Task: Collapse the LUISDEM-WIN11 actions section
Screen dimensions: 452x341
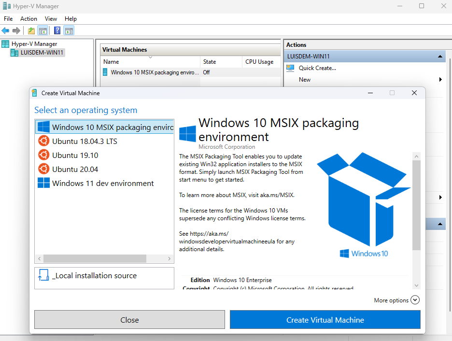Action: tap(440, 57)
